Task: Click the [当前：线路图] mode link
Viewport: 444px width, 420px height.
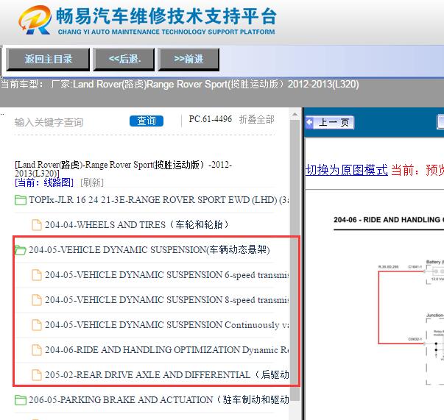Action: pos(44,182)
